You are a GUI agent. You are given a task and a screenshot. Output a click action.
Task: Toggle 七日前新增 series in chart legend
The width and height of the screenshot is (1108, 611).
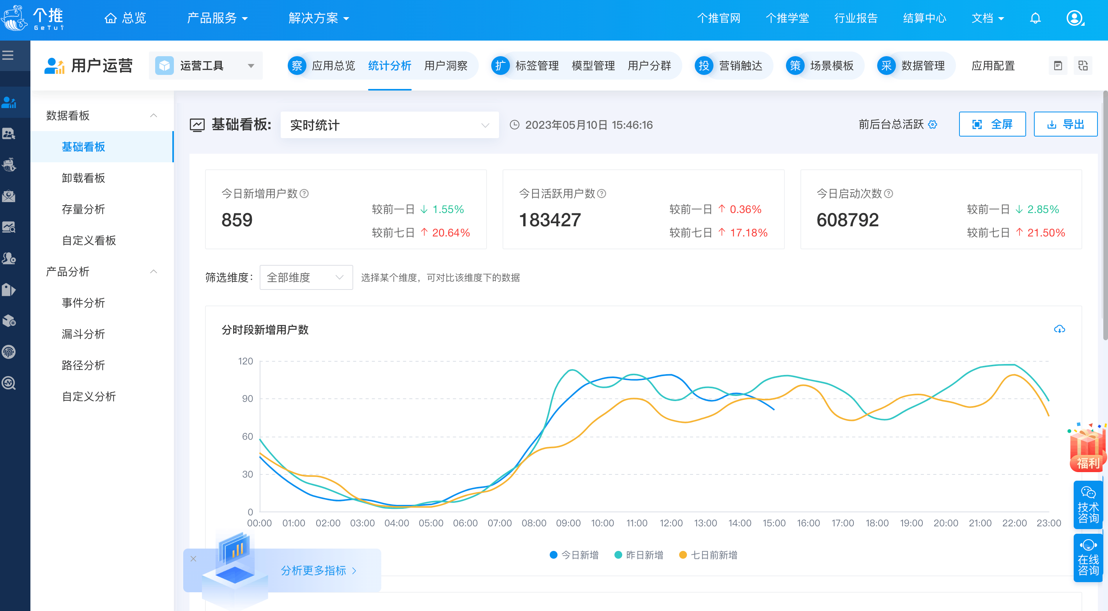[x=708, y=555]
